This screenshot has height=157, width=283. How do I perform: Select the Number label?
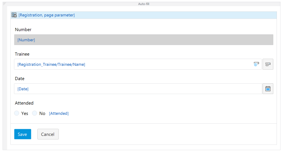point(23,30)
